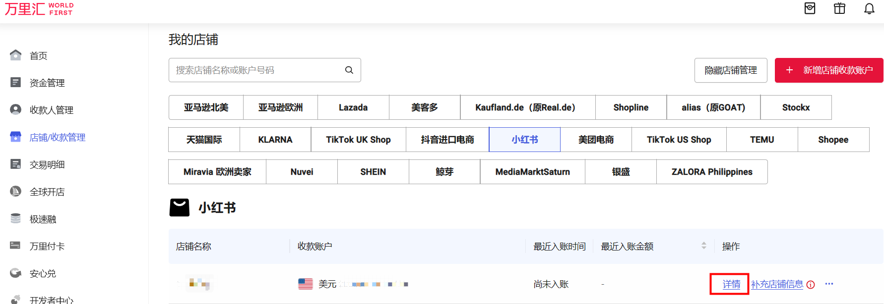The image size is (884, 304).
Task: Open the gift rewards icon
Action: tap(839, 8)
